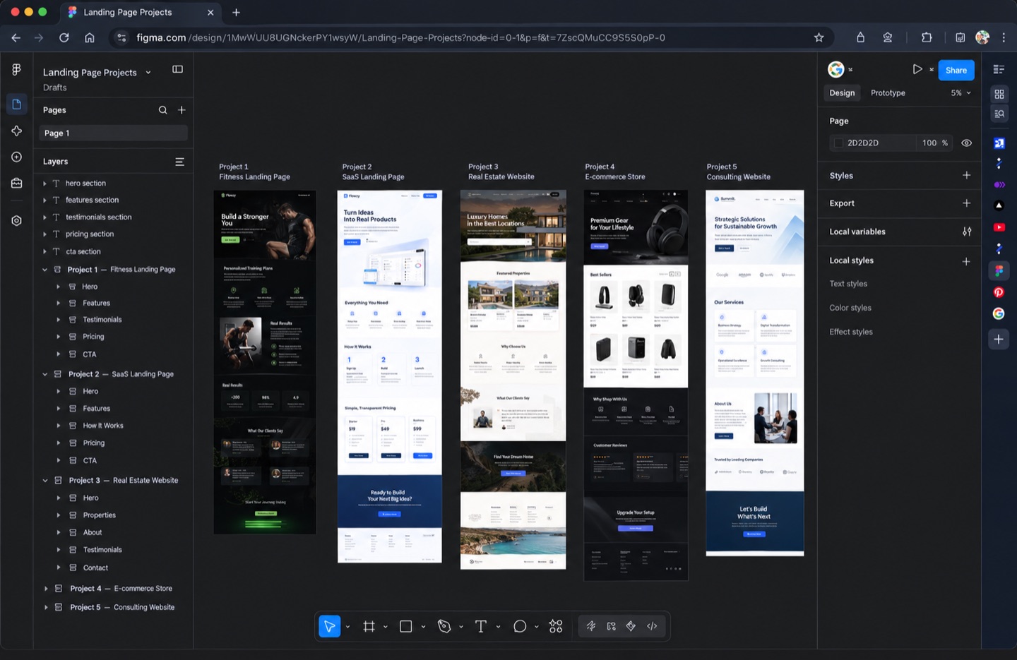Collapse Project 1 Fitness Landing Page layer
Screen dimensions: 1017x660
pos(45,270)
